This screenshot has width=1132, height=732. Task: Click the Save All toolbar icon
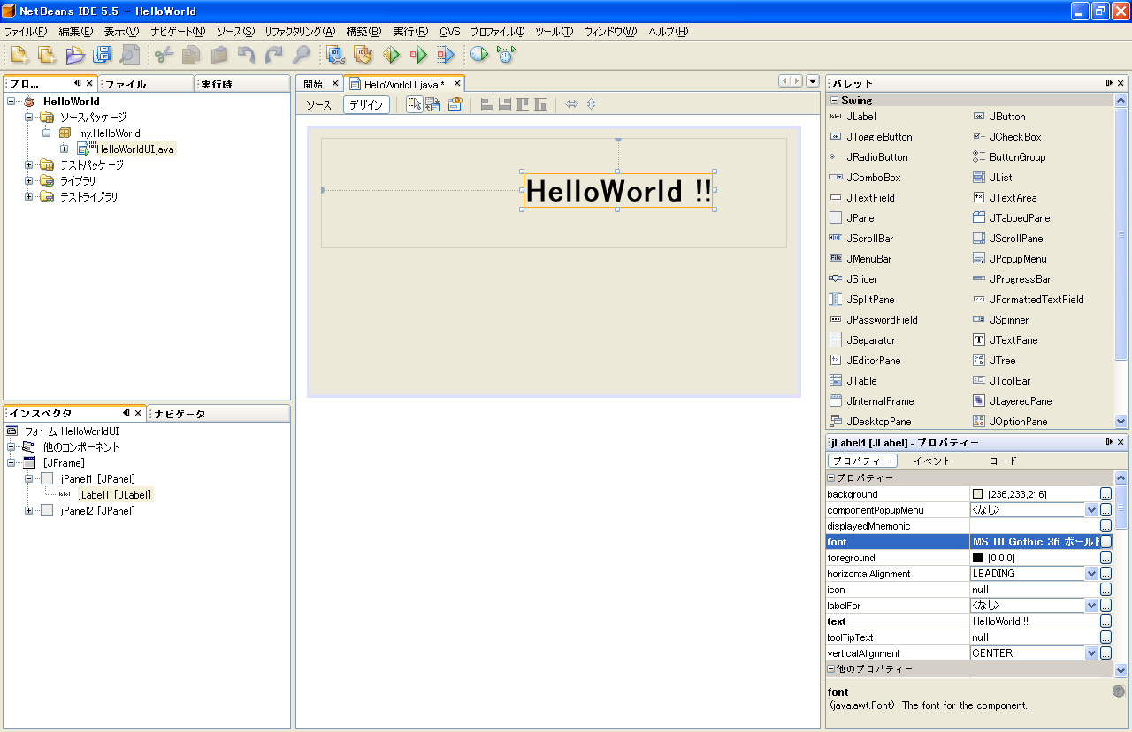point(103,55)
